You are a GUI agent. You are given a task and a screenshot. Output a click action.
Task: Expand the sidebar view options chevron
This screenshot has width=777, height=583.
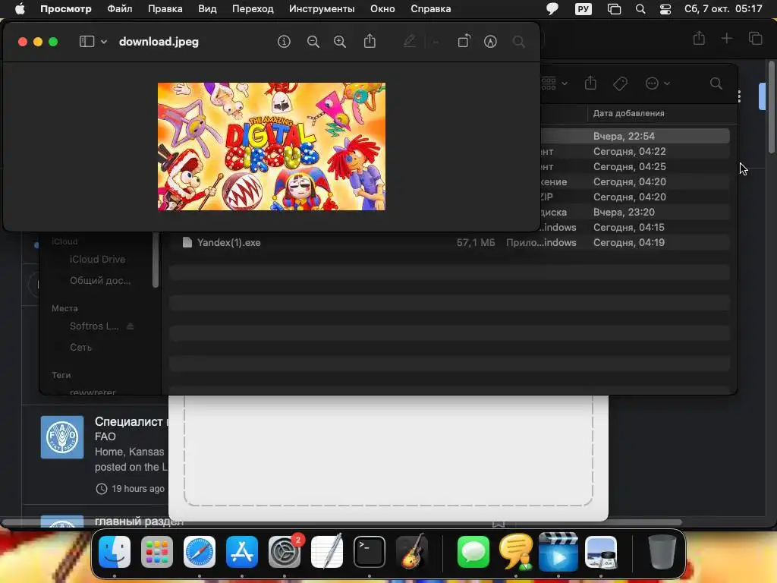104,42
